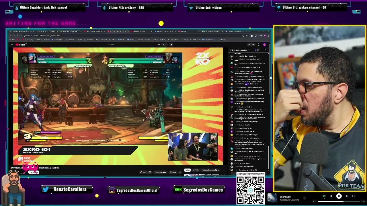Select the Todos filter chip
The width and height of the screenshot is (367, 206).
tap(187, 170)
